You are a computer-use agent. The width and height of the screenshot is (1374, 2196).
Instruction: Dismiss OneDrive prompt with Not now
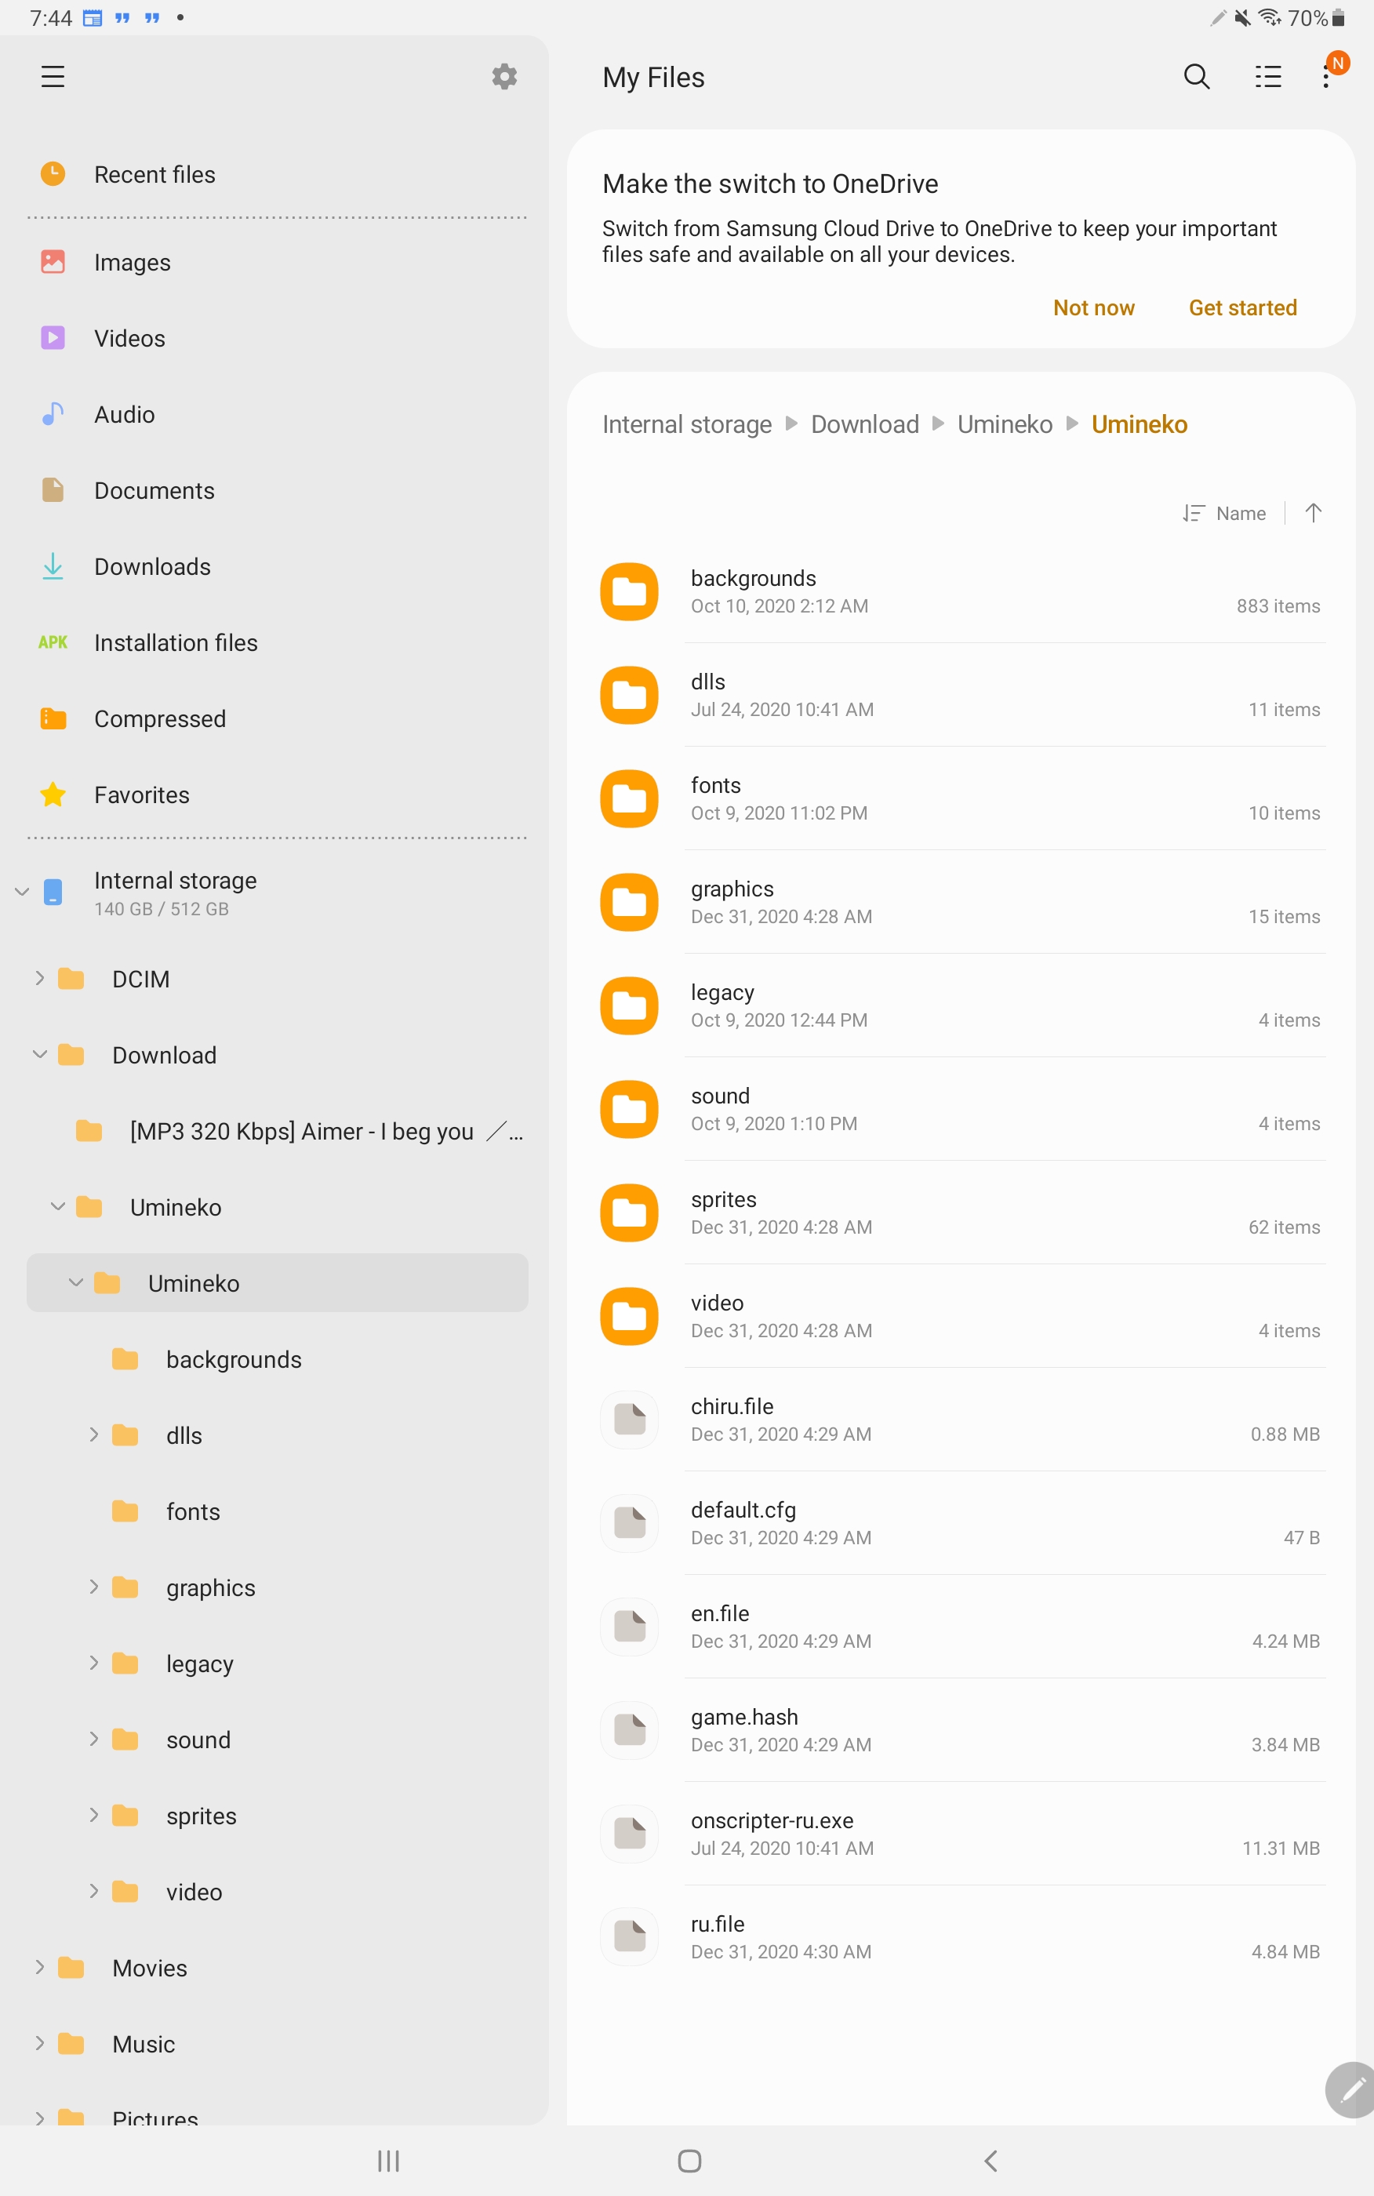click(x=1093, y=308)
